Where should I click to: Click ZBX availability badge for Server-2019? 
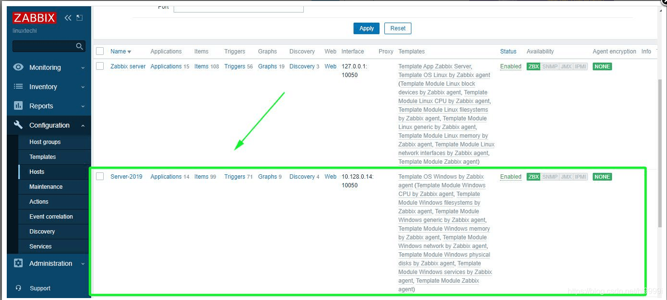533,177
